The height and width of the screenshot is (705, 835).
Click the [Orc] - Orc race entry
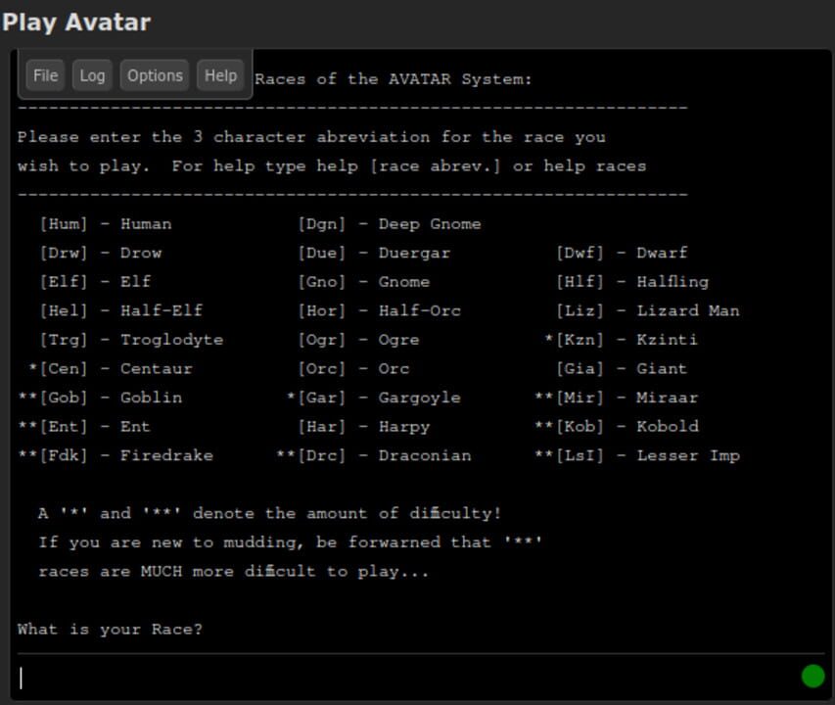point(353,368)
